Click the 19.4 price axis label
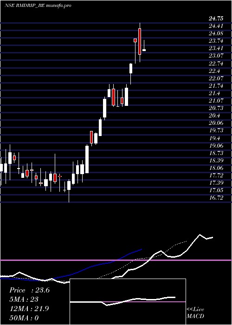 (214, 138)
